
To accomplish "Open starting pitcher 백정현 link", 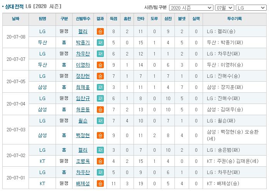I will pos(83,136).
